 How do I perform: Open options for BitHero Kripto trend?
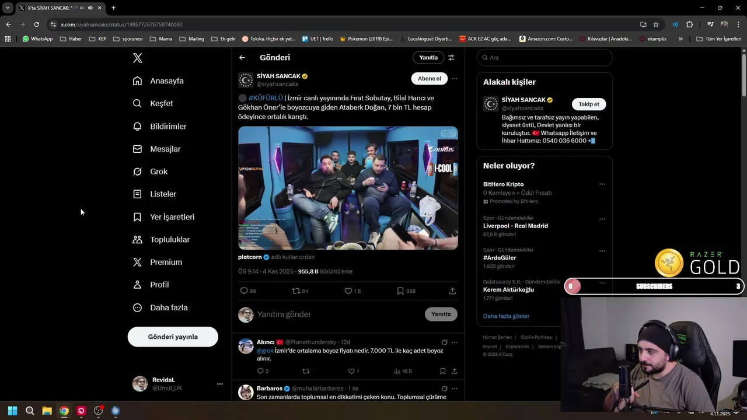click(602, 184)
